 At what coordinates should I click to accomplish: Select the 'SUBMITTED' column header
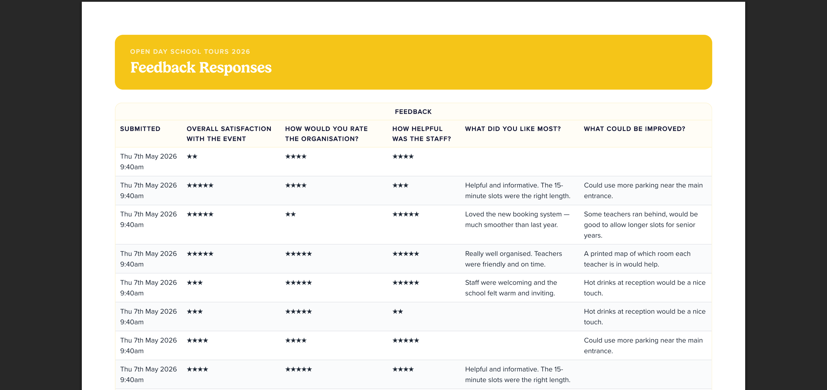(x=140, y=129)
